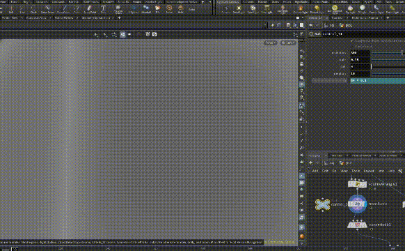Click the node name field in parameters
Image resolution: width=405 pixels, height=251 pixels.
pos(363,34)
